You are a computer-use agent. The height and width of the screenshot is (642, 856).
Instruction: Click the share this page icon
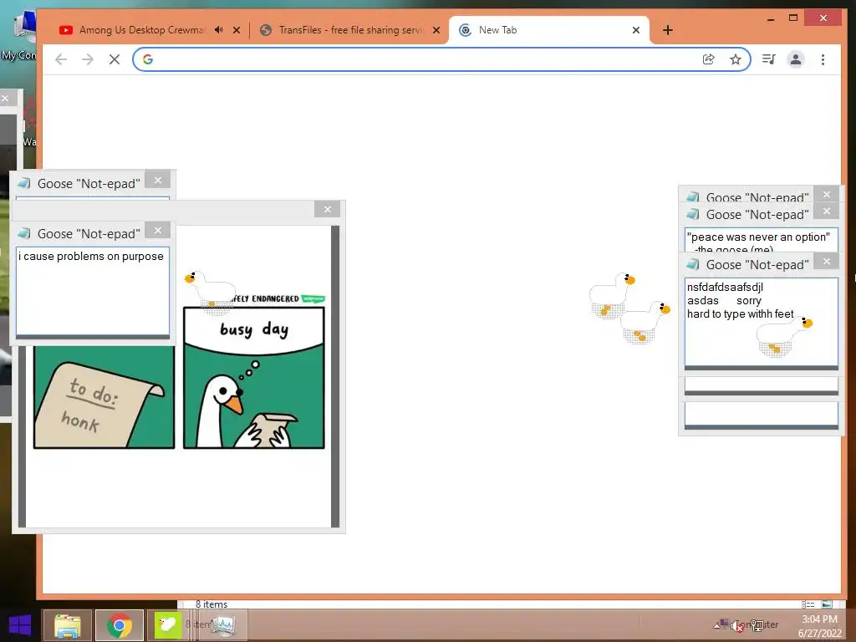(x=709, y=59)
